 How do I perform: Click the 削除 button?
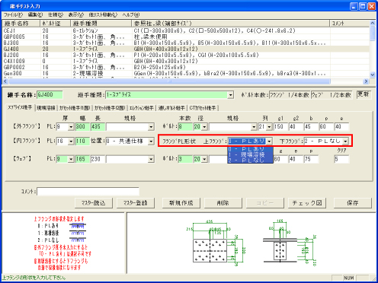[223, 203]
